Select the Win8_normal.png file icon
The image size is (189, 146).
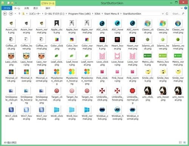[x=87, y=110]
